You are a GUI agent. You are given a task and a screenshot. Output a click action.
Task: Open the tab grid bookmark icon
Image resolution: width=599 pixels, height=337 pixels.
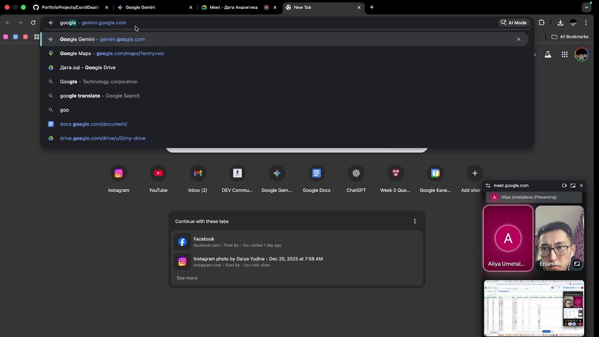(x=37, y=37)
